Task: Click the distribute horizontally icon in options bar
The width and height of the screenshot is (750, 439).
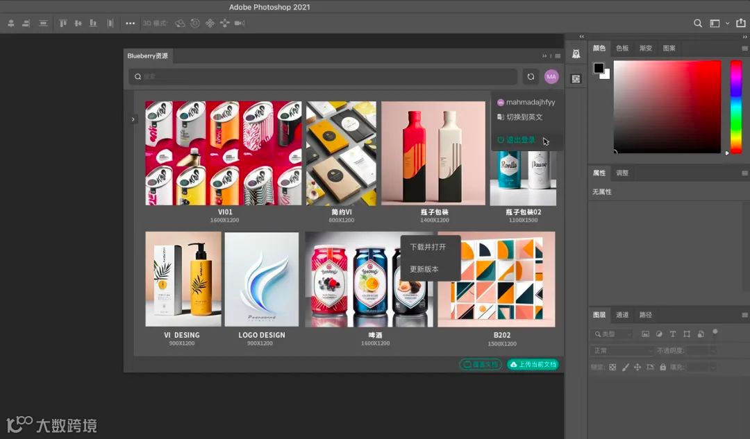Action: [x=110, y=23]
